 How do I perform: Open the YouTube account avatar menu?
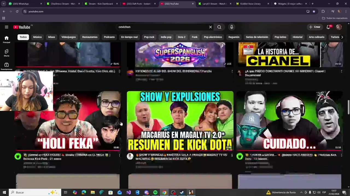339,27
